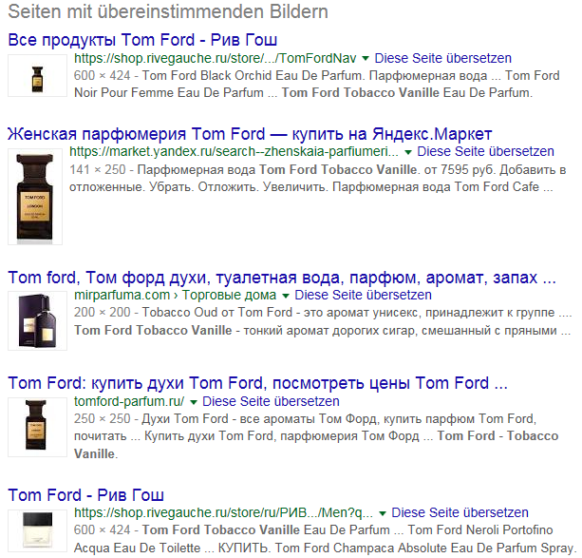Translate page for mirparfuma.com result
The image size is (582, 558).
point(363,296)
